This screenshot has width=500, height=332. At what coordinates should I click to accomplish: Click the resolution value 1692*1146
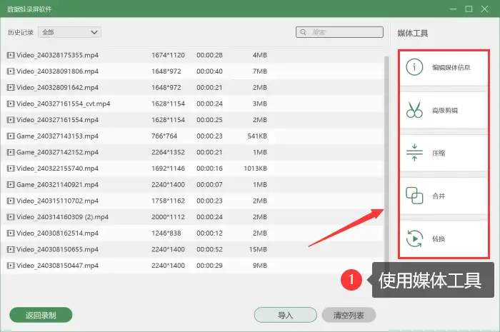click(168, 168)
